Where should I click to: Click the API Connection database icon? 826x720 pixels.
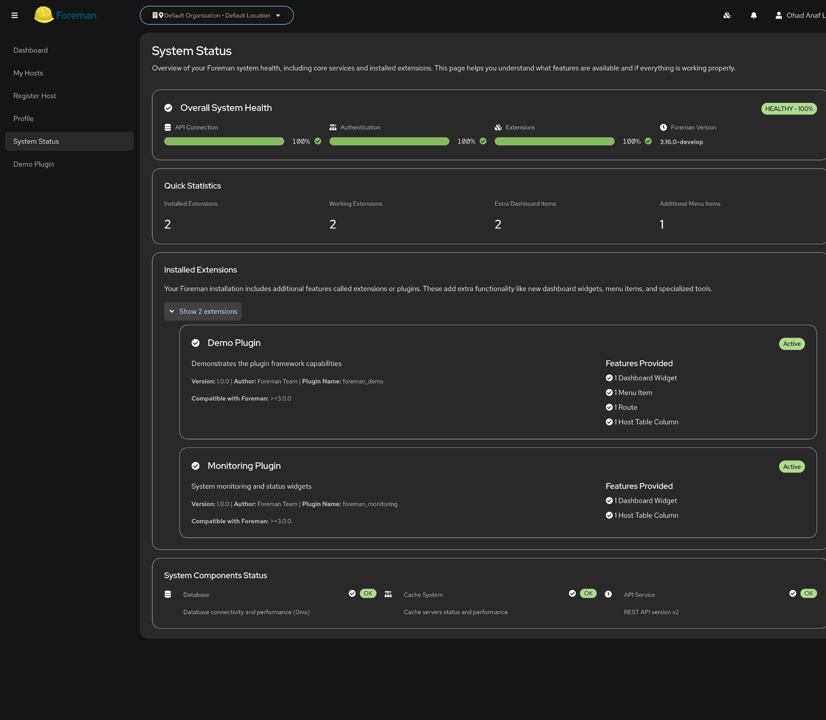[x=168, y=127]
